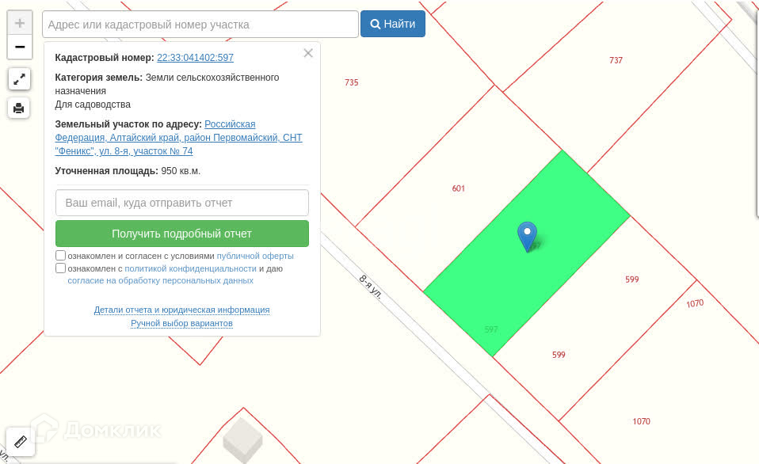759x464 pixels.
Task: Click the gray building shape on map
Action: [x=242, y=439]
